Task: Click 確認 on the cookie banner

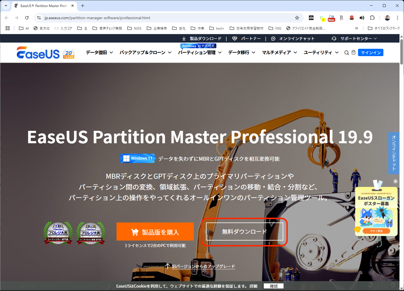Action: (x=274, y=286)
